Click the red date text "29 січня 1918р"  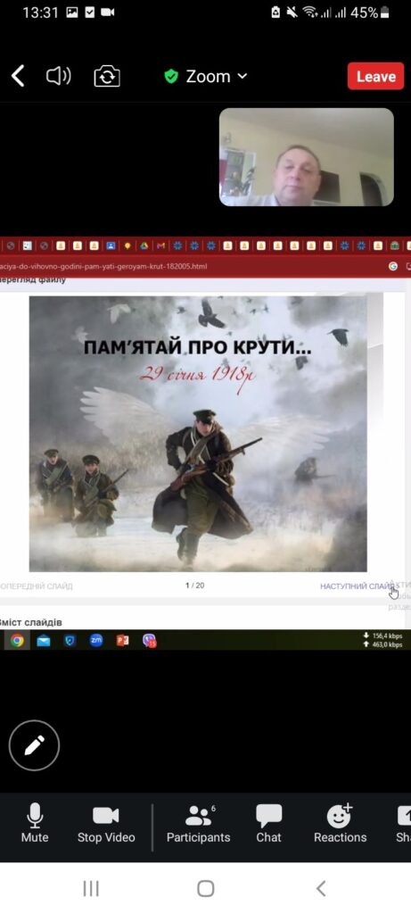(x=197, y=374)
